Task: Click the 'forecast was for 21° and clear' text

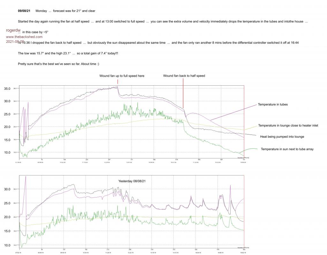Action: point(75,11)
